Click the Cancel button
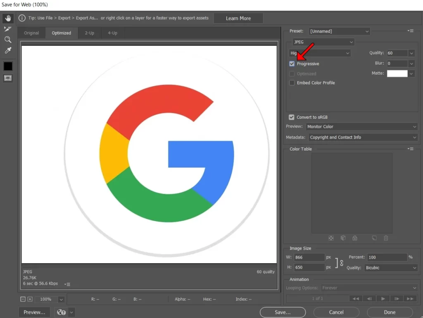The height and width of the screenshot is (318, 423). tap(336, 312)
